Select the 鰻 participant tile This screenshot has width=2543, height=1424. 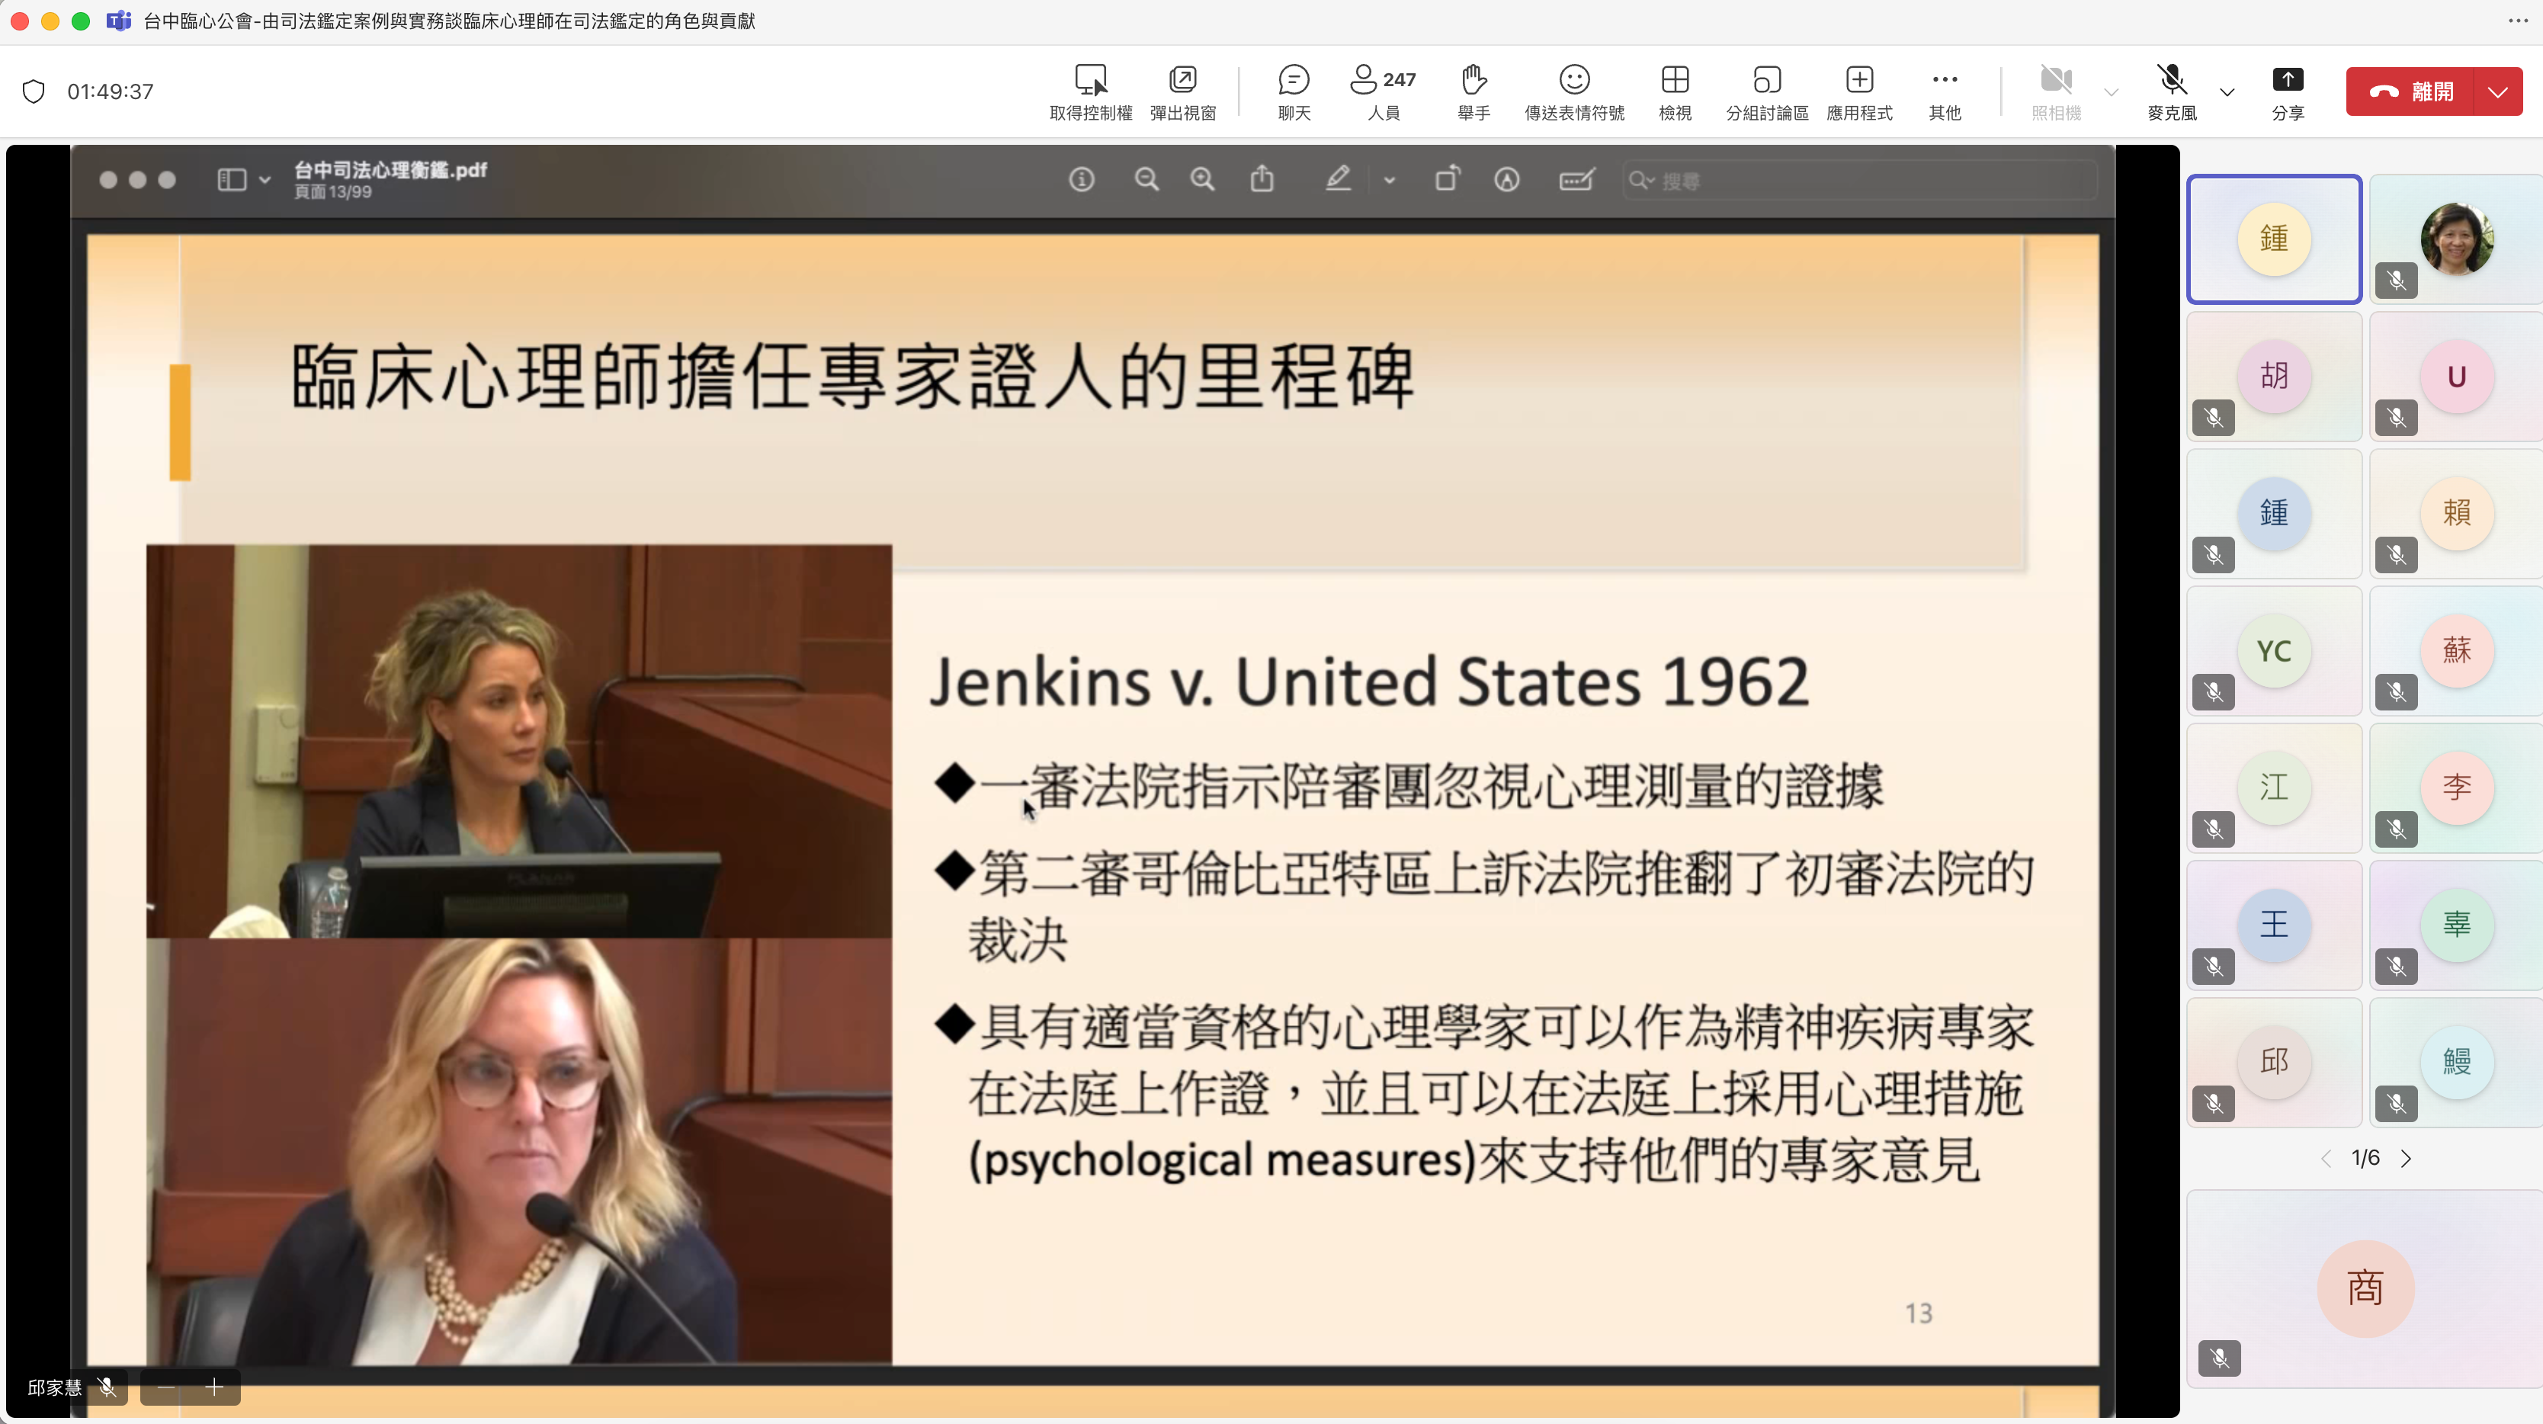[2456, 1063]
